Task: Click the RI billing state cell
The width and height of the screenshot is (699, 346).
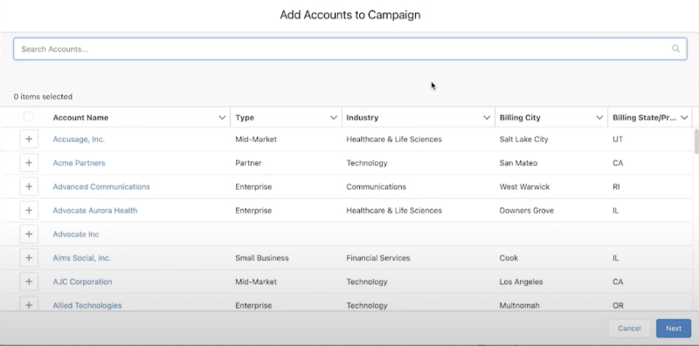Action: pyautogui.click(x=616, y=187)
